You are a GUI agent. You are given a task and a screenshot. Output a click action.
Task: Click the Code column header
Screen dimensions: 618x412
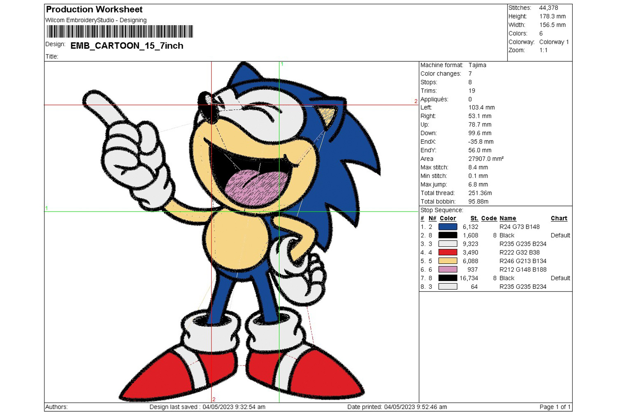489,218
